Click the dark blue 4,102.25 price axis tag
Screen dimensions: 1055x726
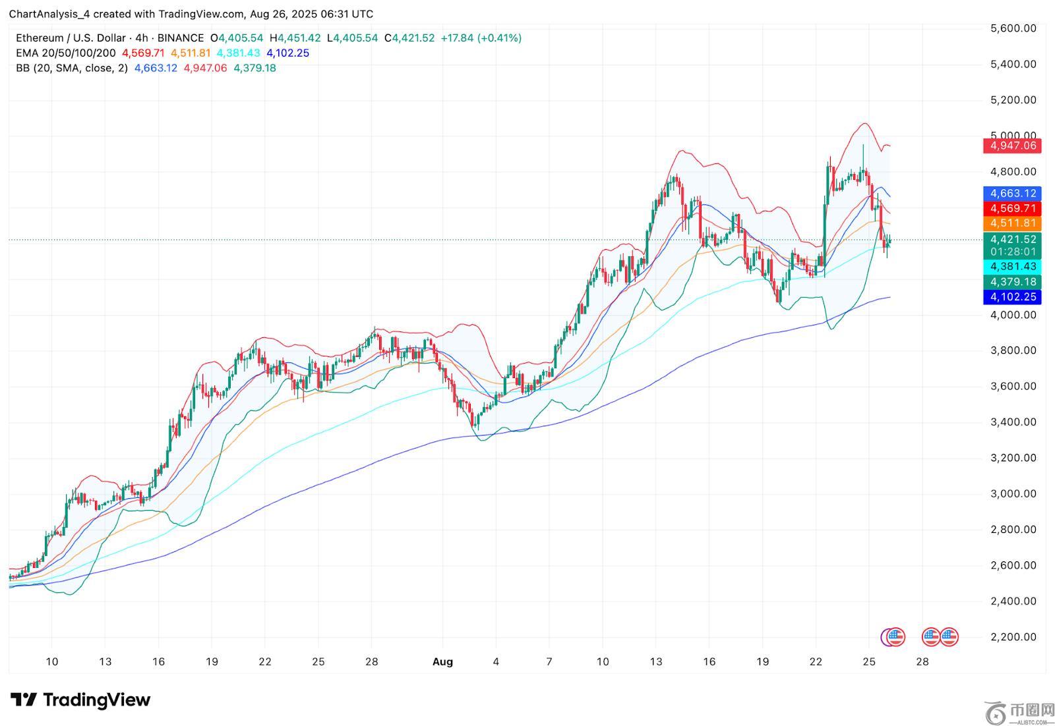click(1012, 297)
